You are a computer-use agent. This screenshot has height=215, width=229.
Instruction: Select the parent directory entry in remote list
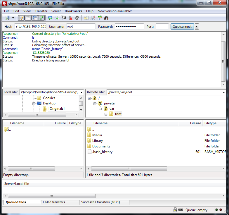[93, 129]
